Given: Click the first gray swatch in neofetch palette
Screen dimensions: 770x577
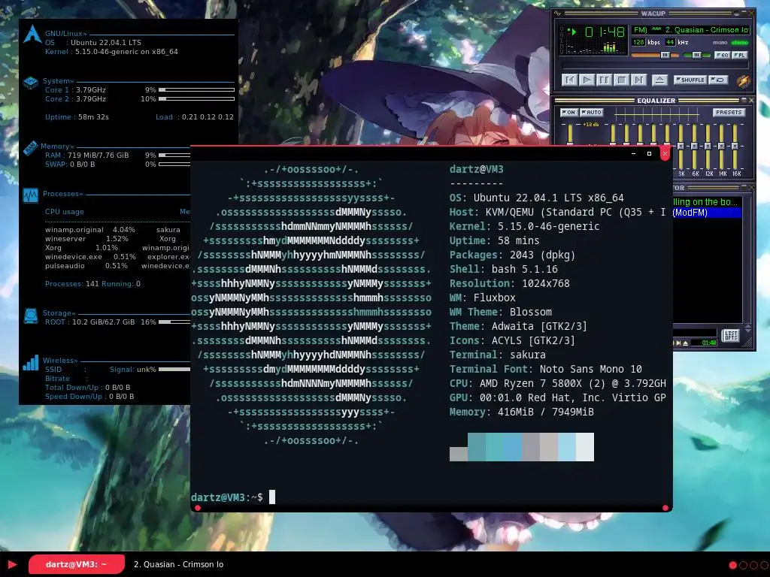Looking at the screenshot, I should (x=459, y=454).
